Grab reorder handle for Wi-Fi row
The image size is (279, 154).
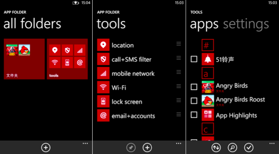pos(178,86)
